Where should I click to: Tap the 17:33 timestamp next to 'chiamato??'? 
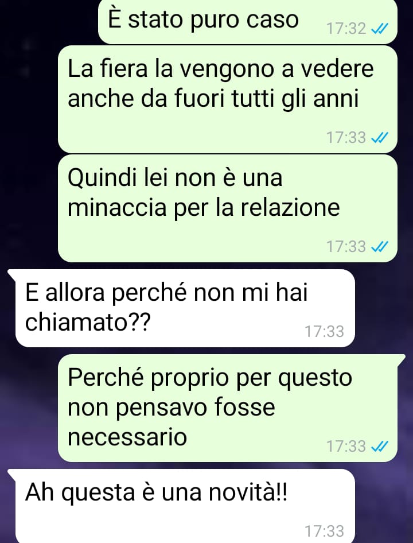click(324, 332)
